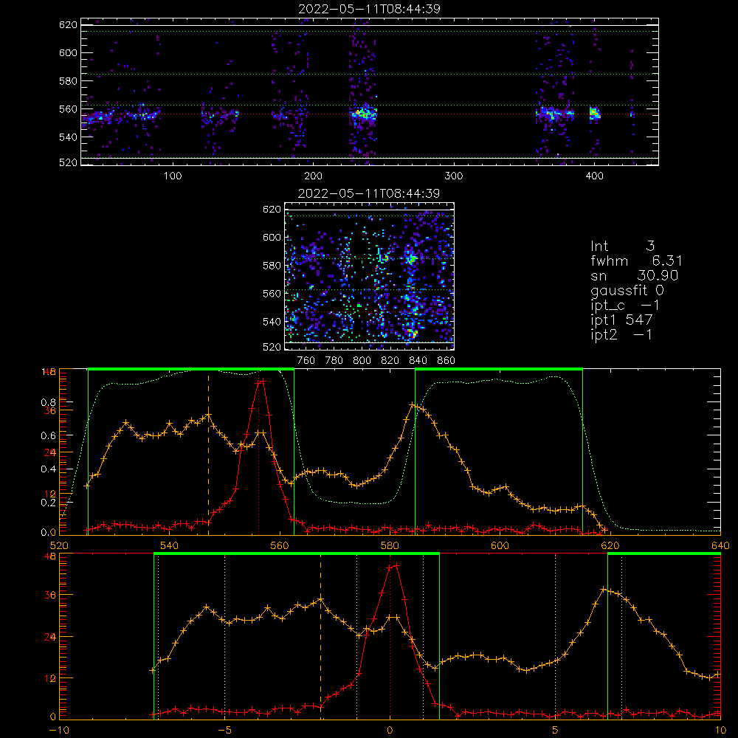The width and height of the screenshot is (738, 738).
Task: Click the top plot timestamp title 2022-05-11T08:44:39
Action: [x=369, y=9]
